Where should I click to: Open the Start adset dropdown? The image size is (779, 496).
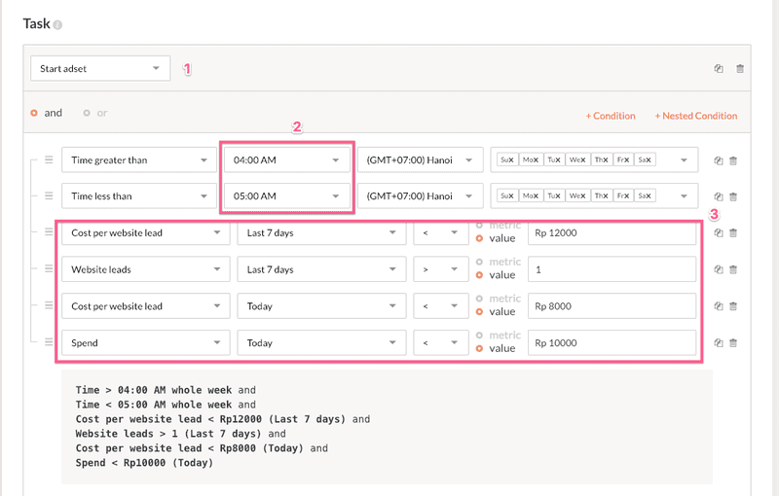click(99, 68)
